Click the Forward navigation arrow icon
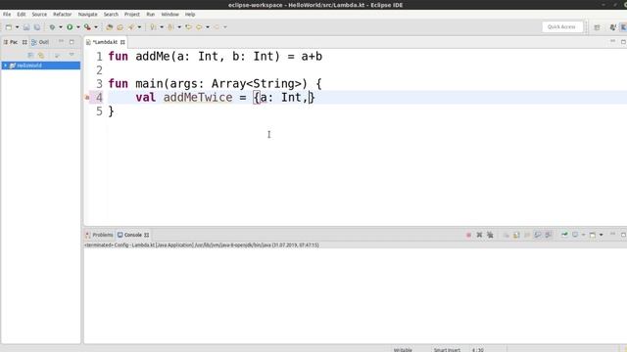Image resolution: width=627 pixels, height=352 pixels. [x=217, y=27]
